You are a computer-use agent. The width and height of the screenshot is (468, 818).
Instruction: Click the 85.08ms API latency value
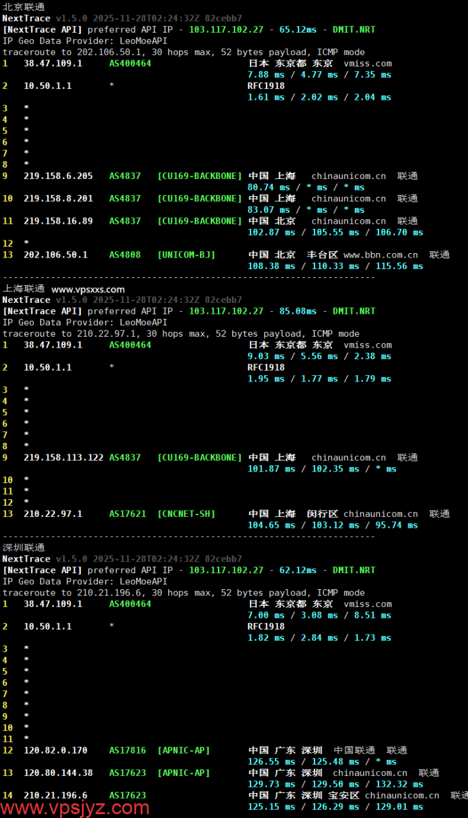pyautogui.click(x=298, y=311)
